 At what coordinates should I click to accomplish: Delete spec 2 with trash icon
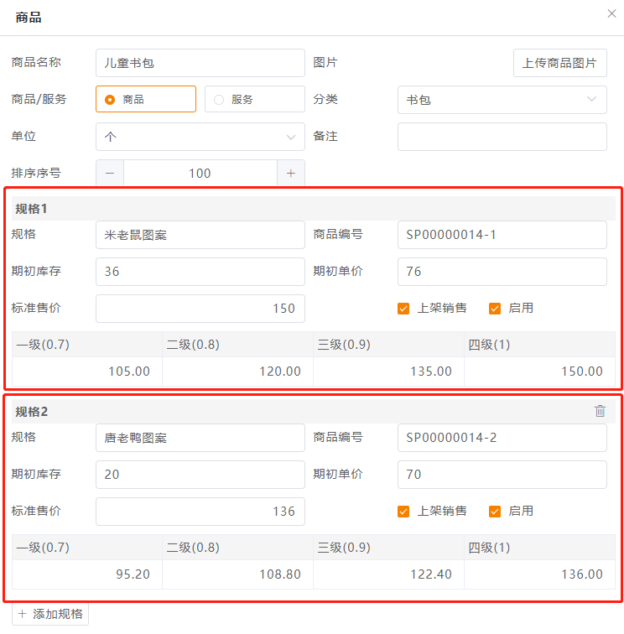[600, 411]
